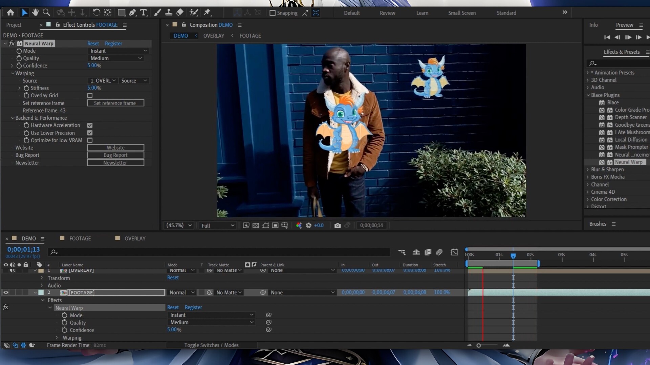Open FOOTAGE layer blending mode dropdown
This screenshot has width=650, height=365.
click(182, 293)
